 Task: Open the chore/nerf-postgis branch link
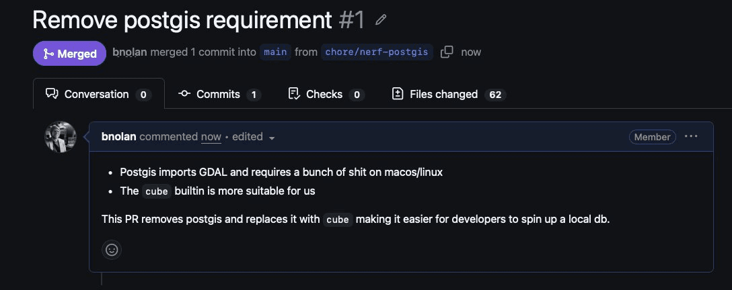pyautogui.click(x=377, y=52)
